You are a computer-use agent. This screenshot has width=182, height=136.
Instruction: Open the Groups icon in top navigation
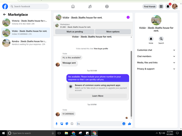(x=107, y=7)
